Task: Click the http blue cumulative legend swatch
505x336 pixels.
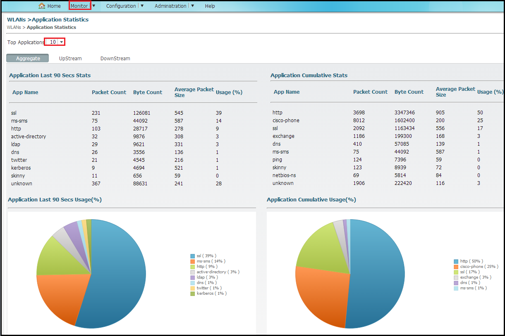Action: (x=456, y=261)
